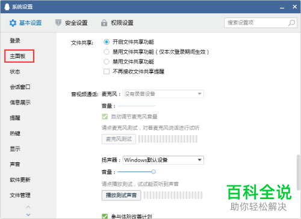Minimize the 系统设置 window
Viewport: 301px width, 219px height.
coord(282,8)
